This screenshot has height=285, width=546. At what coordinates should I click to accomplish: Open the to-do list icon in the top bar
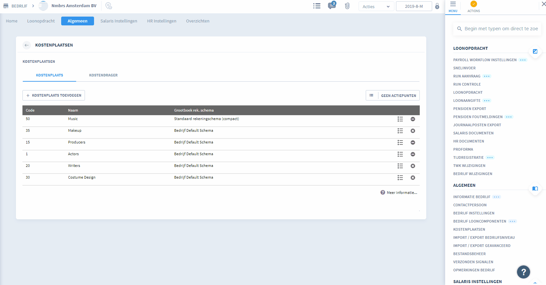tap(317, 6)
